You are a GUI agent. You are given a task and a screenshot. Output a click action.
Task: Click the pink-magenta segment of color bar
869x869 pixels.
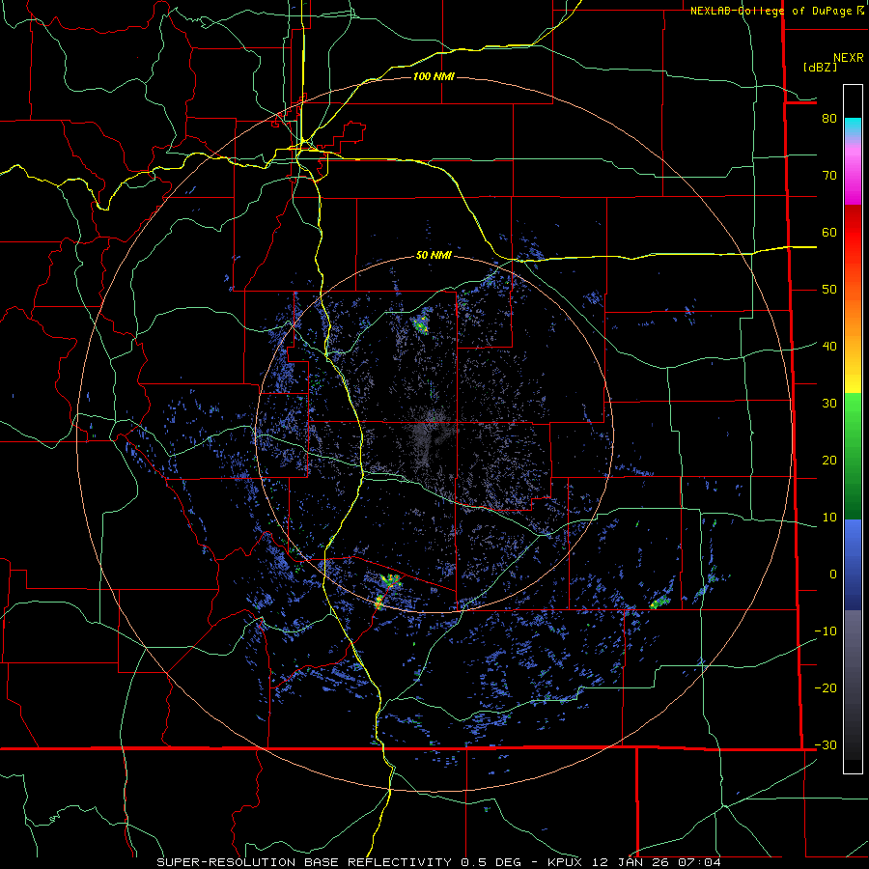[x=853, y=175]
